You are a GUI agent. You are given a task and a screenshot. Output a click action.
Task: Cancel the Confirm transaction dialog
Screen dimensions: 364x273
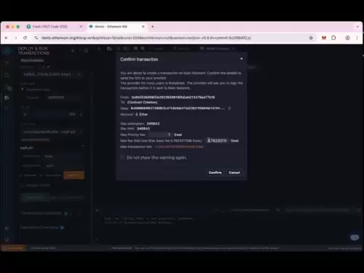[x=234, y=173]
